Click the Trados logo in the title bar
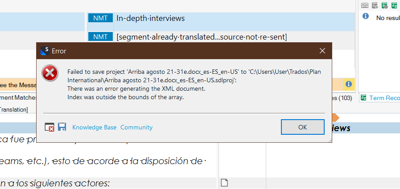Viewport: 400px width, 189px height. pos(45,51)
